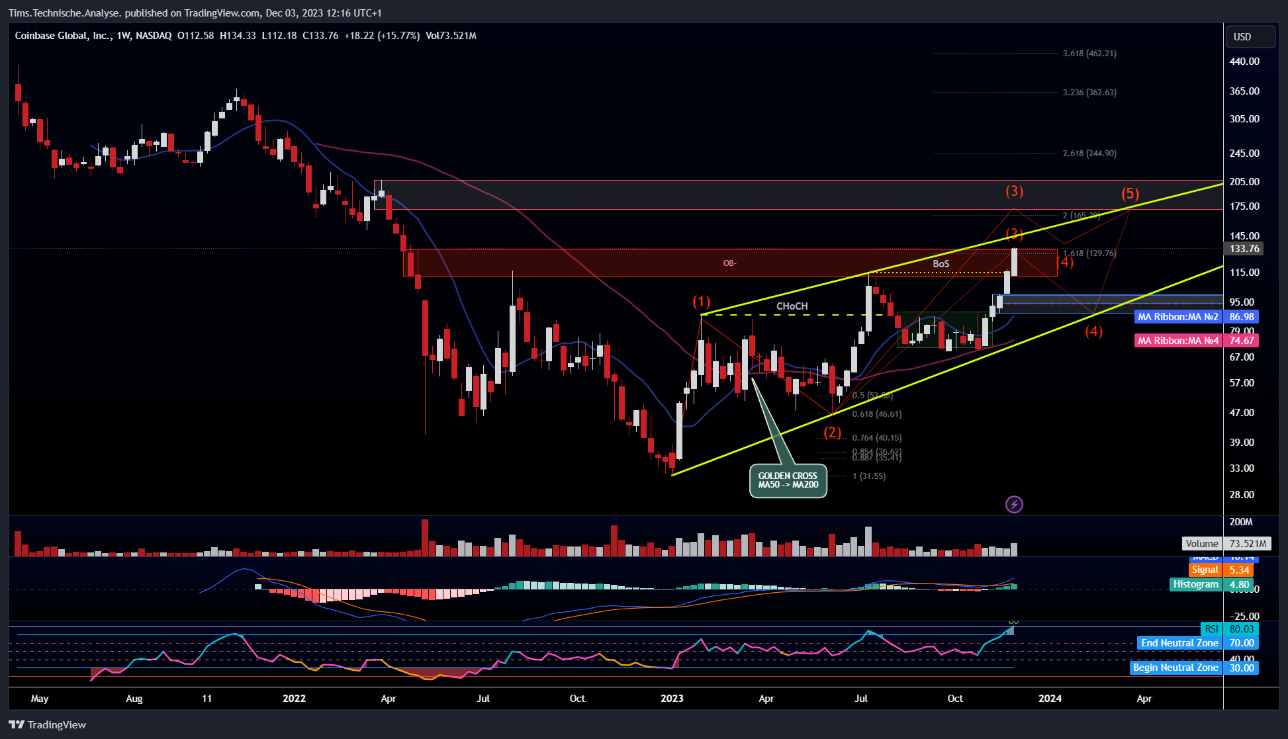Image resolution: width=1288 pixels, height=739 pixels.
Task: Click the 2.618 (244.90) Fibonacci level
Action: click(1089, 153)
